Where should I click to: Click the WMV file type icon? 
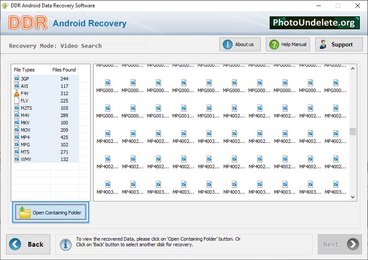(17, 159)
